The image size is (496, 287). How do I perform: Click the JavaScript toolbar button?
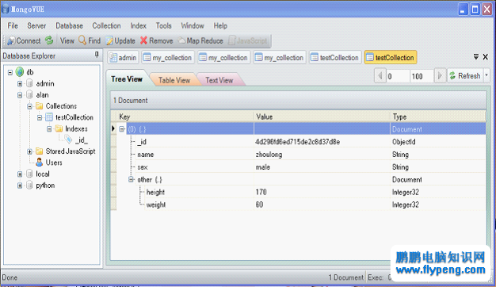pyautogui.click(x=248, y=40)
